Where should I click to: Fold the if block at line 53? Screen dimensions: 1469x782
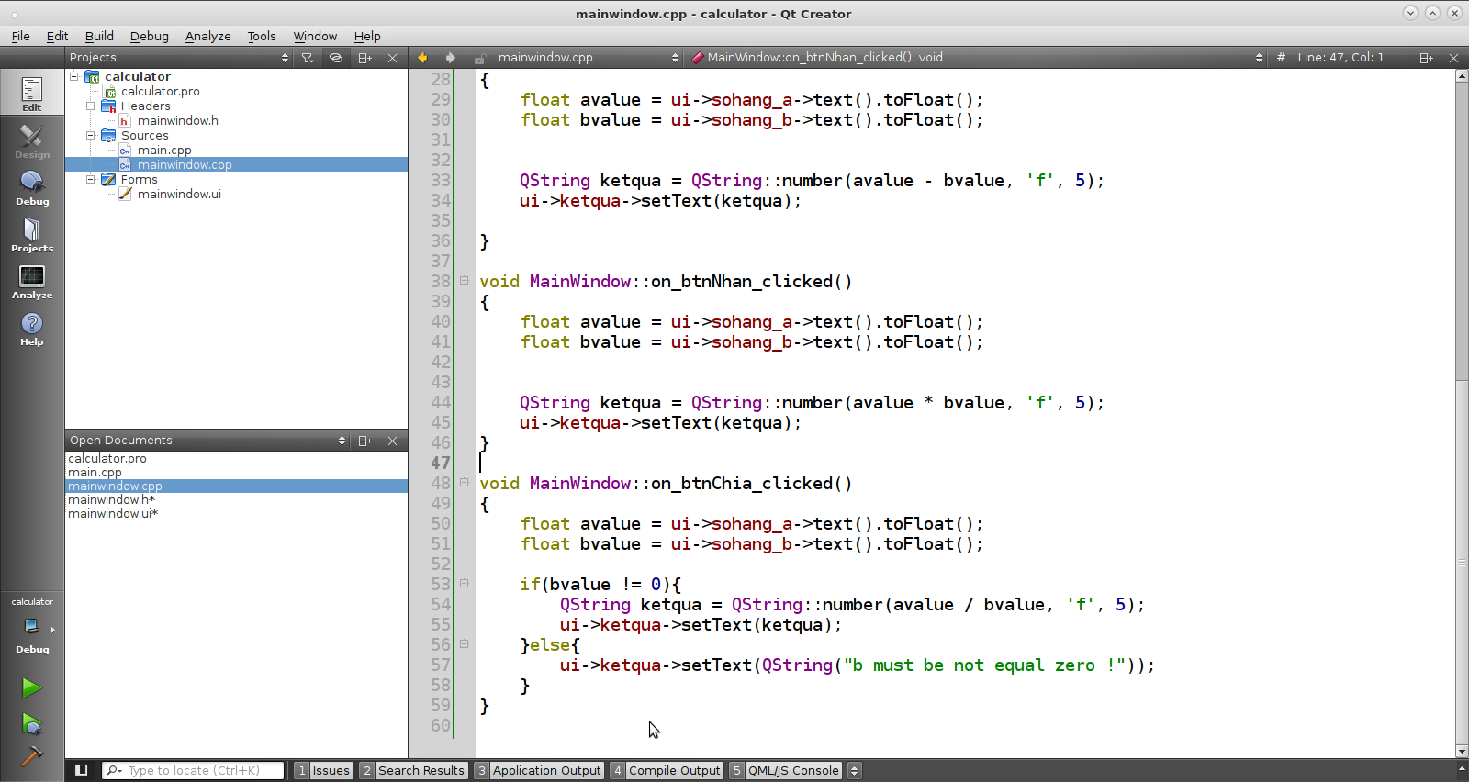tap(465, 584)
